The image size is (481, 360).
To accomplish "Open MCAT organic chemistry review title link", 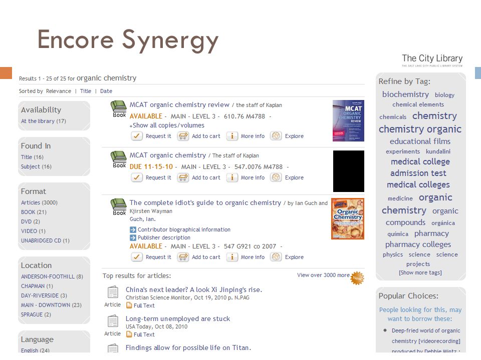I will [179, 104].
